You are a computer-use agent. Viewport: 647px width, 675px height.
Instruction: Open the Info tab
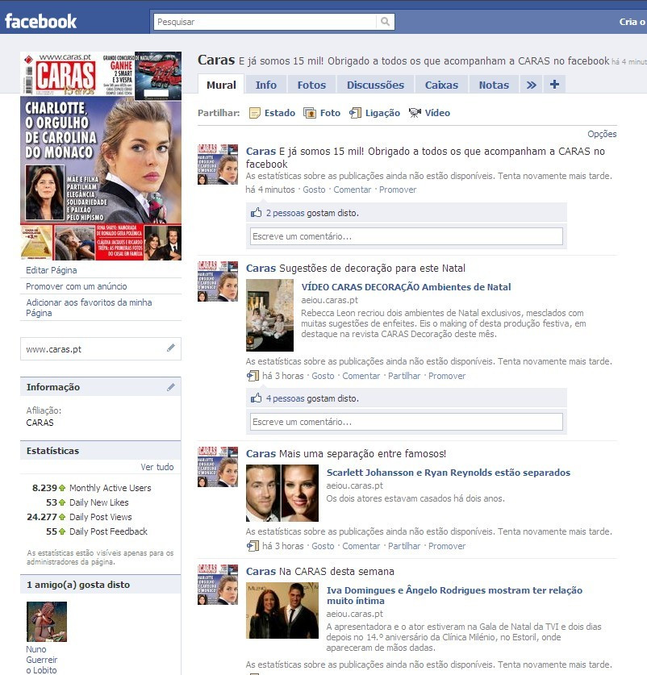coord(265,85)
